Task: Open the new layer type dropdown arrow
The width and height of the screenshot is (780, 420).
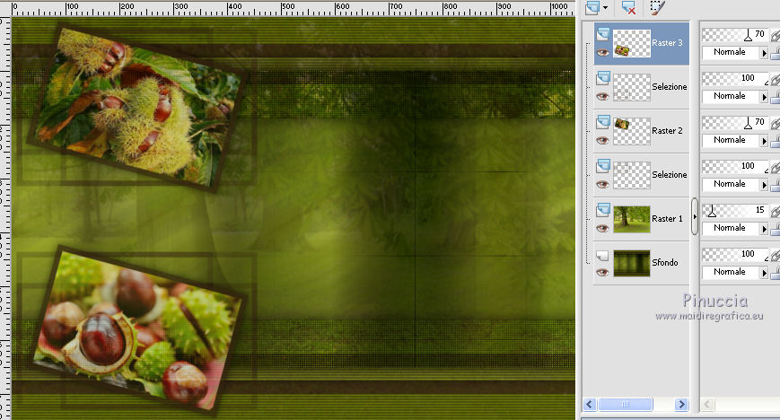Action: [x=605, y=7]
